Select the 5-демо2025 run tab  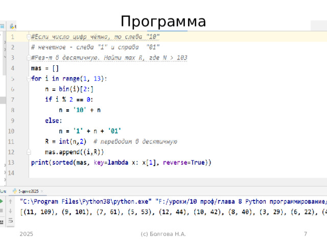point(28,191)
